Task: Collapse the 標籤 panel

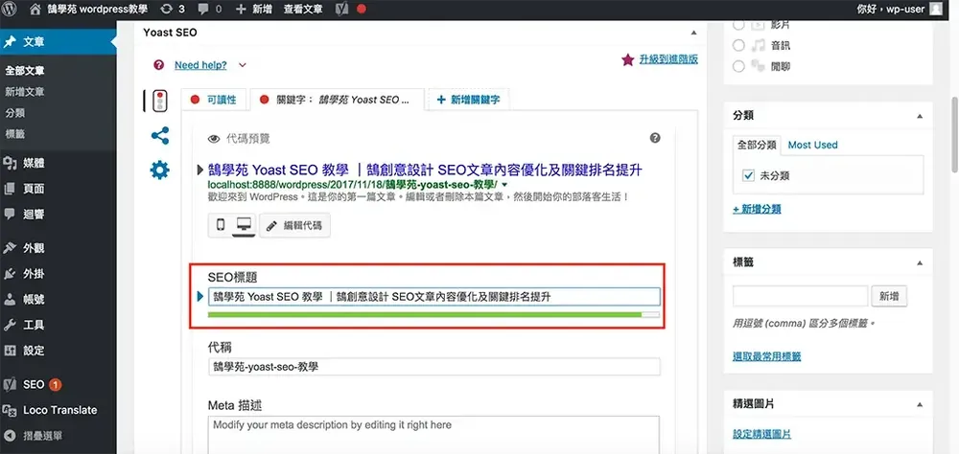Action: pos(920,262)
